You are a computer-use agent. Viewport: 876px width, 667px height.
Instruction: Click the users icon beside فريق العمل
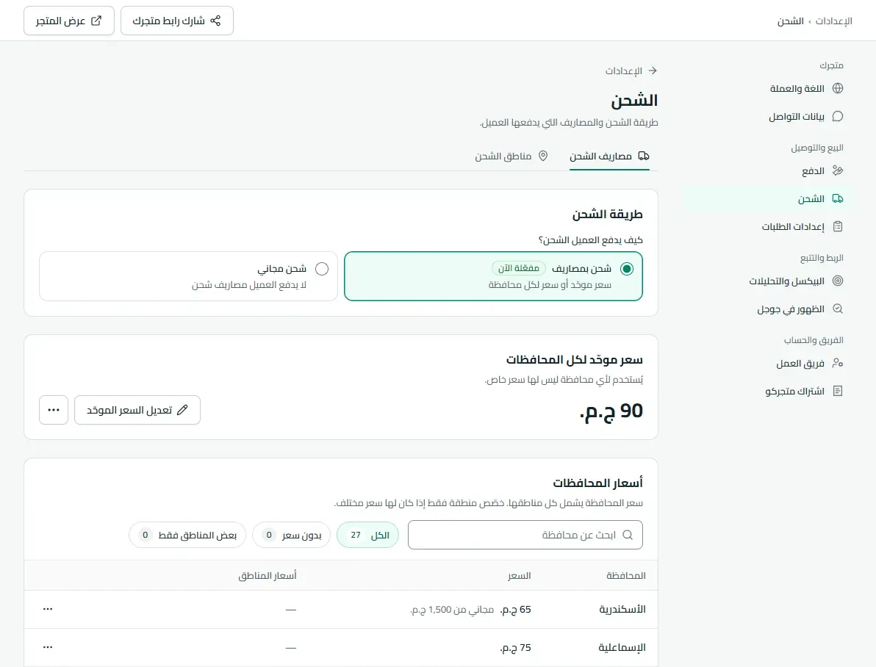coord(838,363)
